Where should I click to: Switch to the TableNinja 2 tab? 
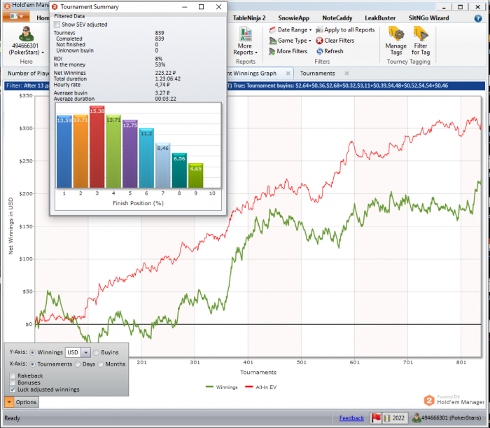(x=249, y=18)
